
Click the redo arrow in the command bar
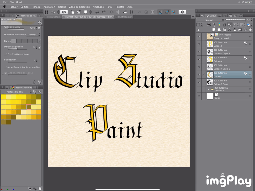click(104, 12)
